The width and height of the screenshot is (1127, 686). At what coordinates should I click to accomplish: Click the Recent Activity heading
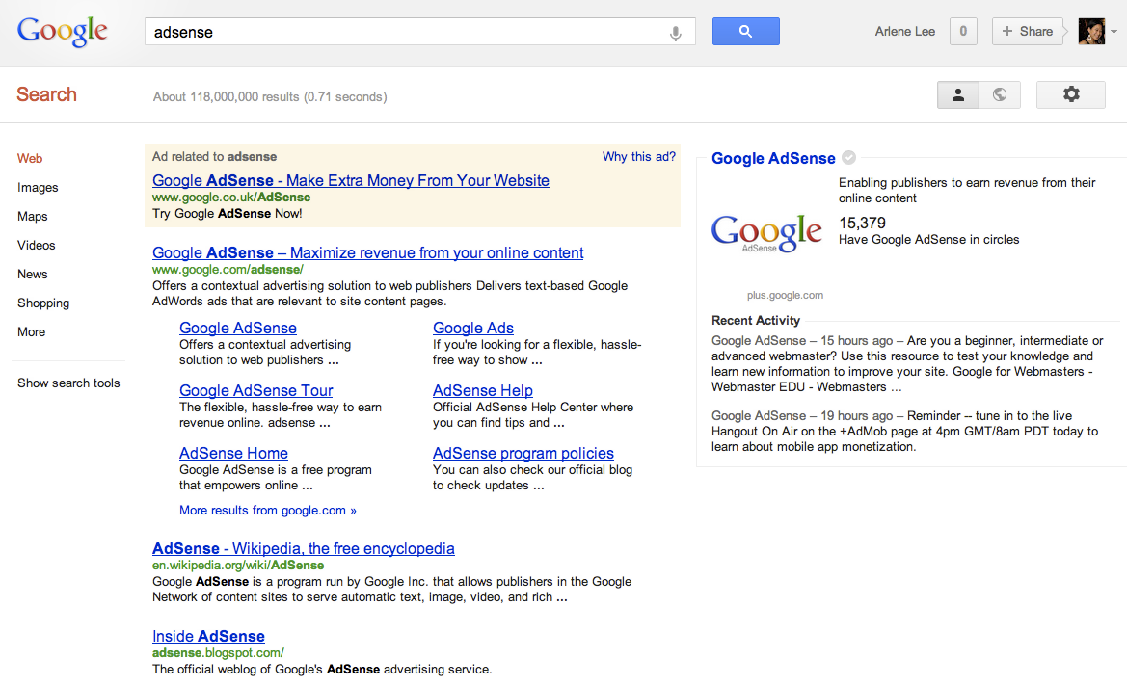pyautogui.click(x=756, y=321)
